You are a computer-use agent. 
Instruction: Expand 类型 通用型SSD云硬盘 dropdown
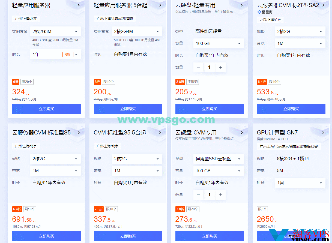point(219,159)
